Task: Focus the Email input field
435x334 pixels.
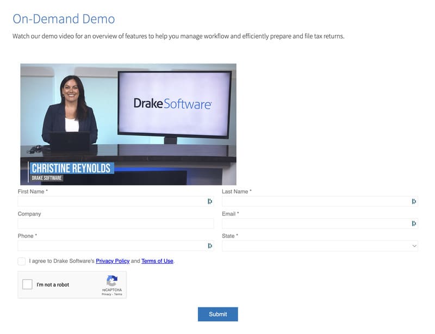Action: pos(320,224)
